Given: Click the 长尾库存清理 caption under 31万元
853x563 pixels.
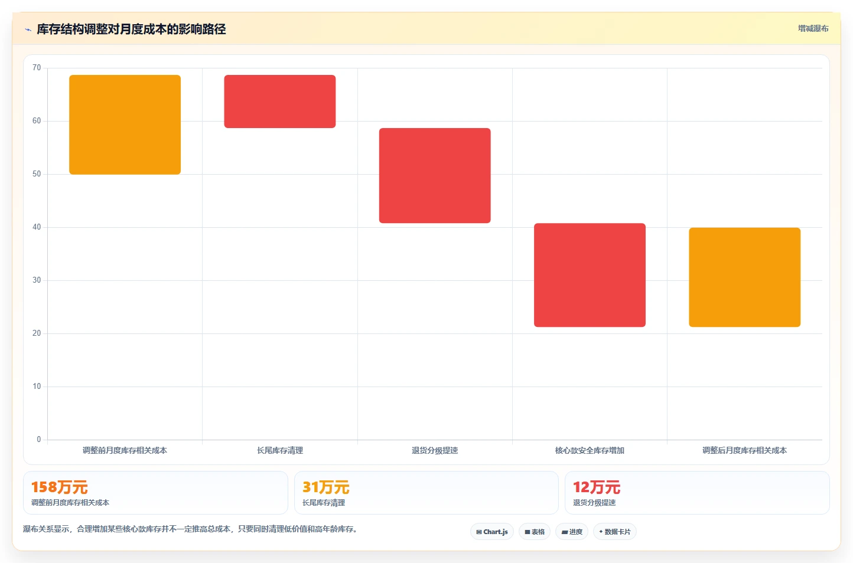Looking at the screenshot, I should [x=324, y=503].
